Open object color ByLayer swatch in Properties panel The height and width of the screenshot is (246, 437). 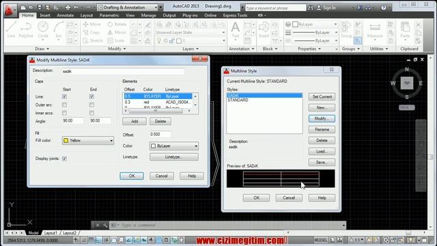(x=296, y=25)
